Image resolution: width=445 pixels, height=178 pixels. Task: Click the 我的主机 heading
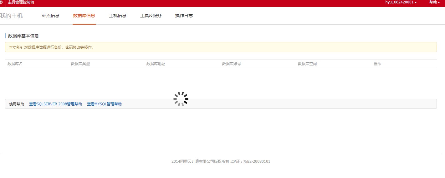(x=12, y=16)
